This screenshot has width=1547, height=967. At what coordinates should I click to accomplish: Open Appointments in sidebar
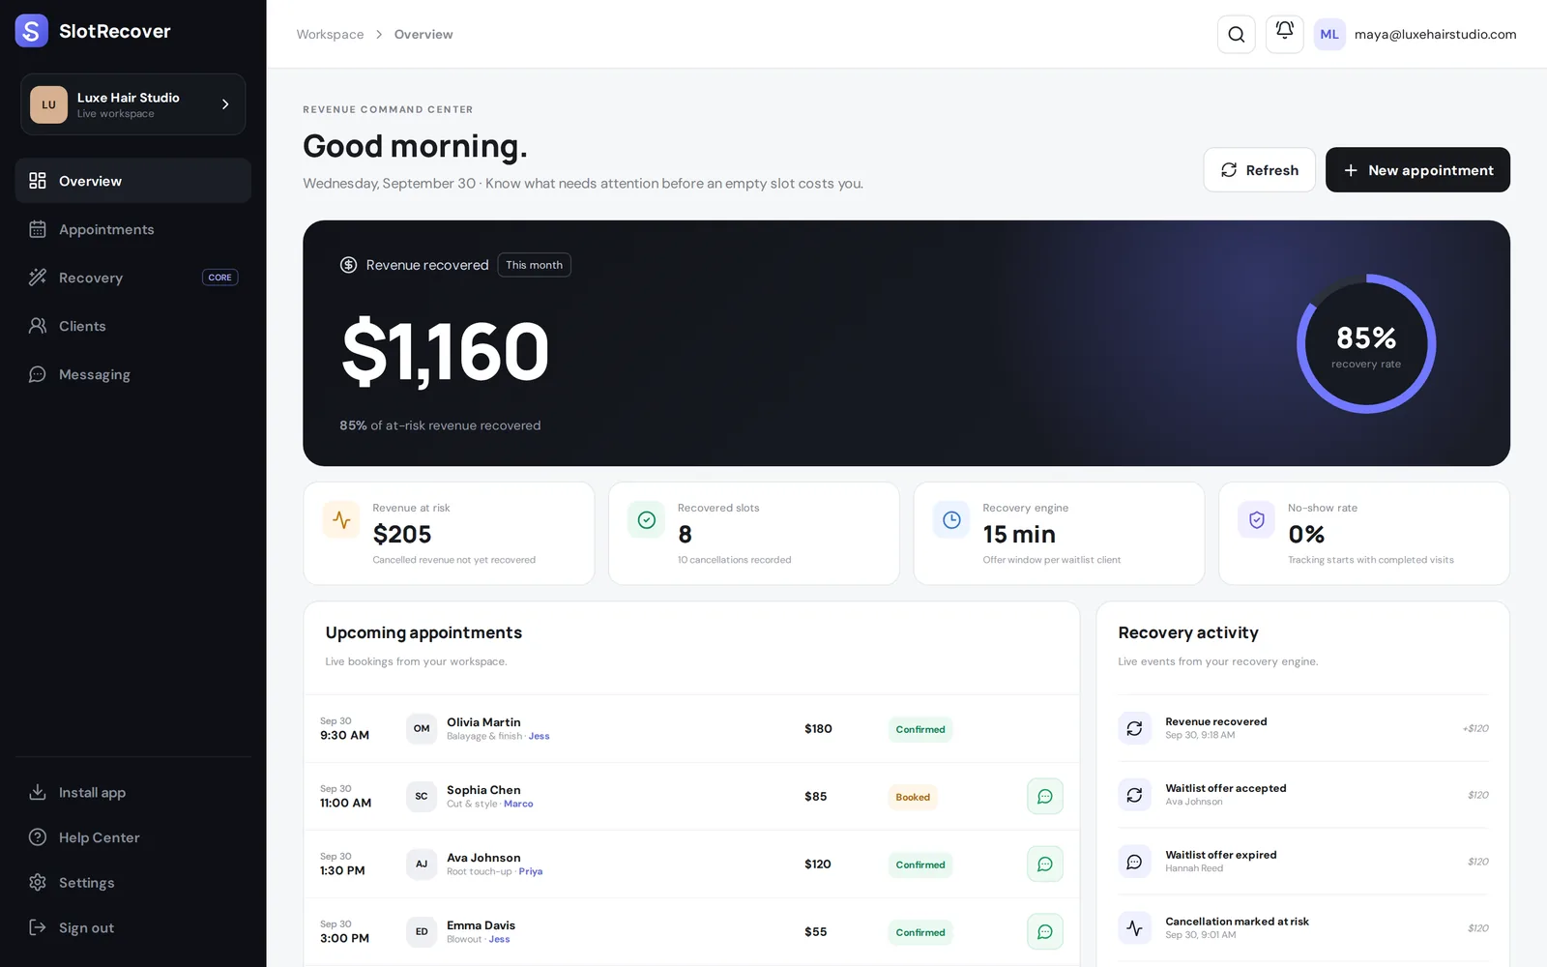click(133, 229)
